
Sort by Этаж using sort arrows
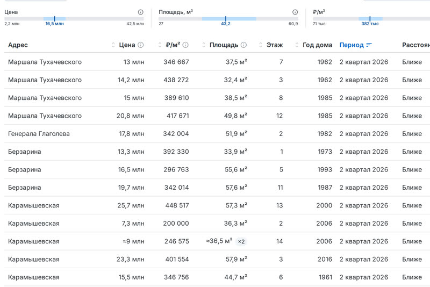pyautogui.click(x=261, y=45)
